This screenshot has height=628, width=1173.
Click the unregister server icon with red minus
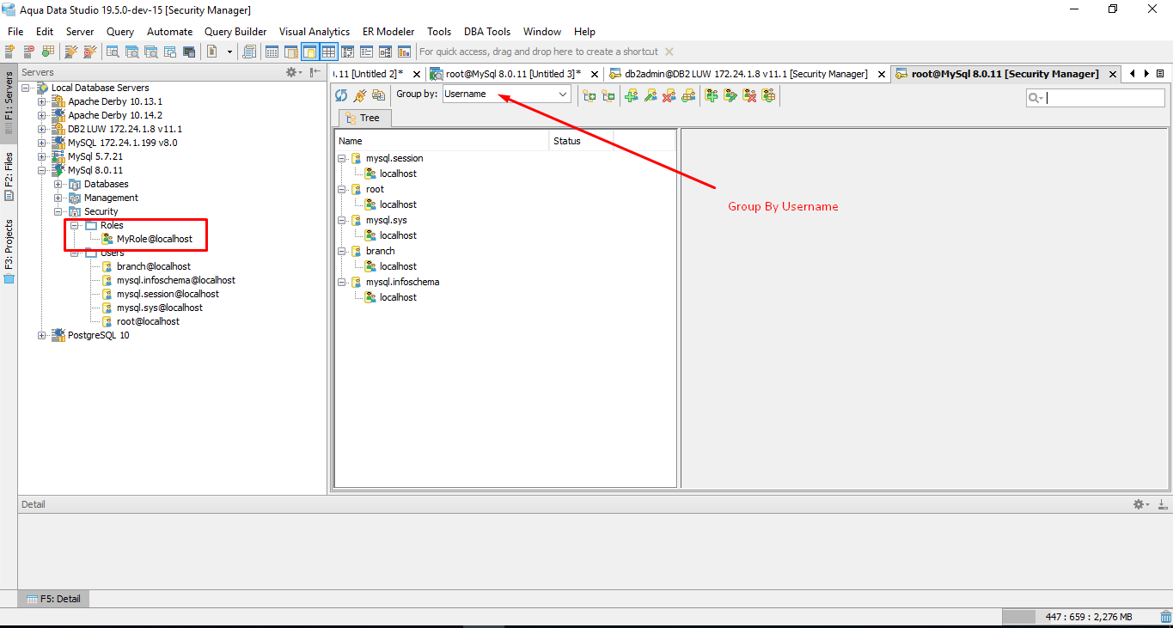[x=29, y=52]
